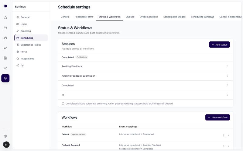Click the Awaiting Feedback status name
Viewport: 243px width, 151px height.
click(x=72, y=66)
